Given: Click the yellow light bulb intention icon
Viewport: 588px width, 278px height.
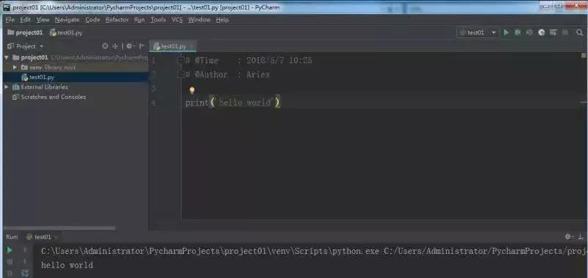Looking at the screenshot, I should [192, 90].
